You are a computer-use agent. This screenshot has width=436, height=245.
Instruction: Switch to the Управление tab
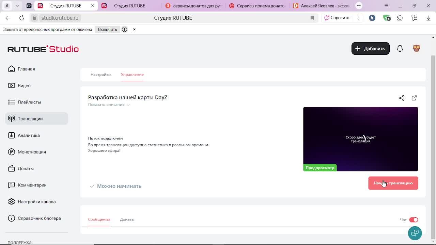click(x=132, y=75)
